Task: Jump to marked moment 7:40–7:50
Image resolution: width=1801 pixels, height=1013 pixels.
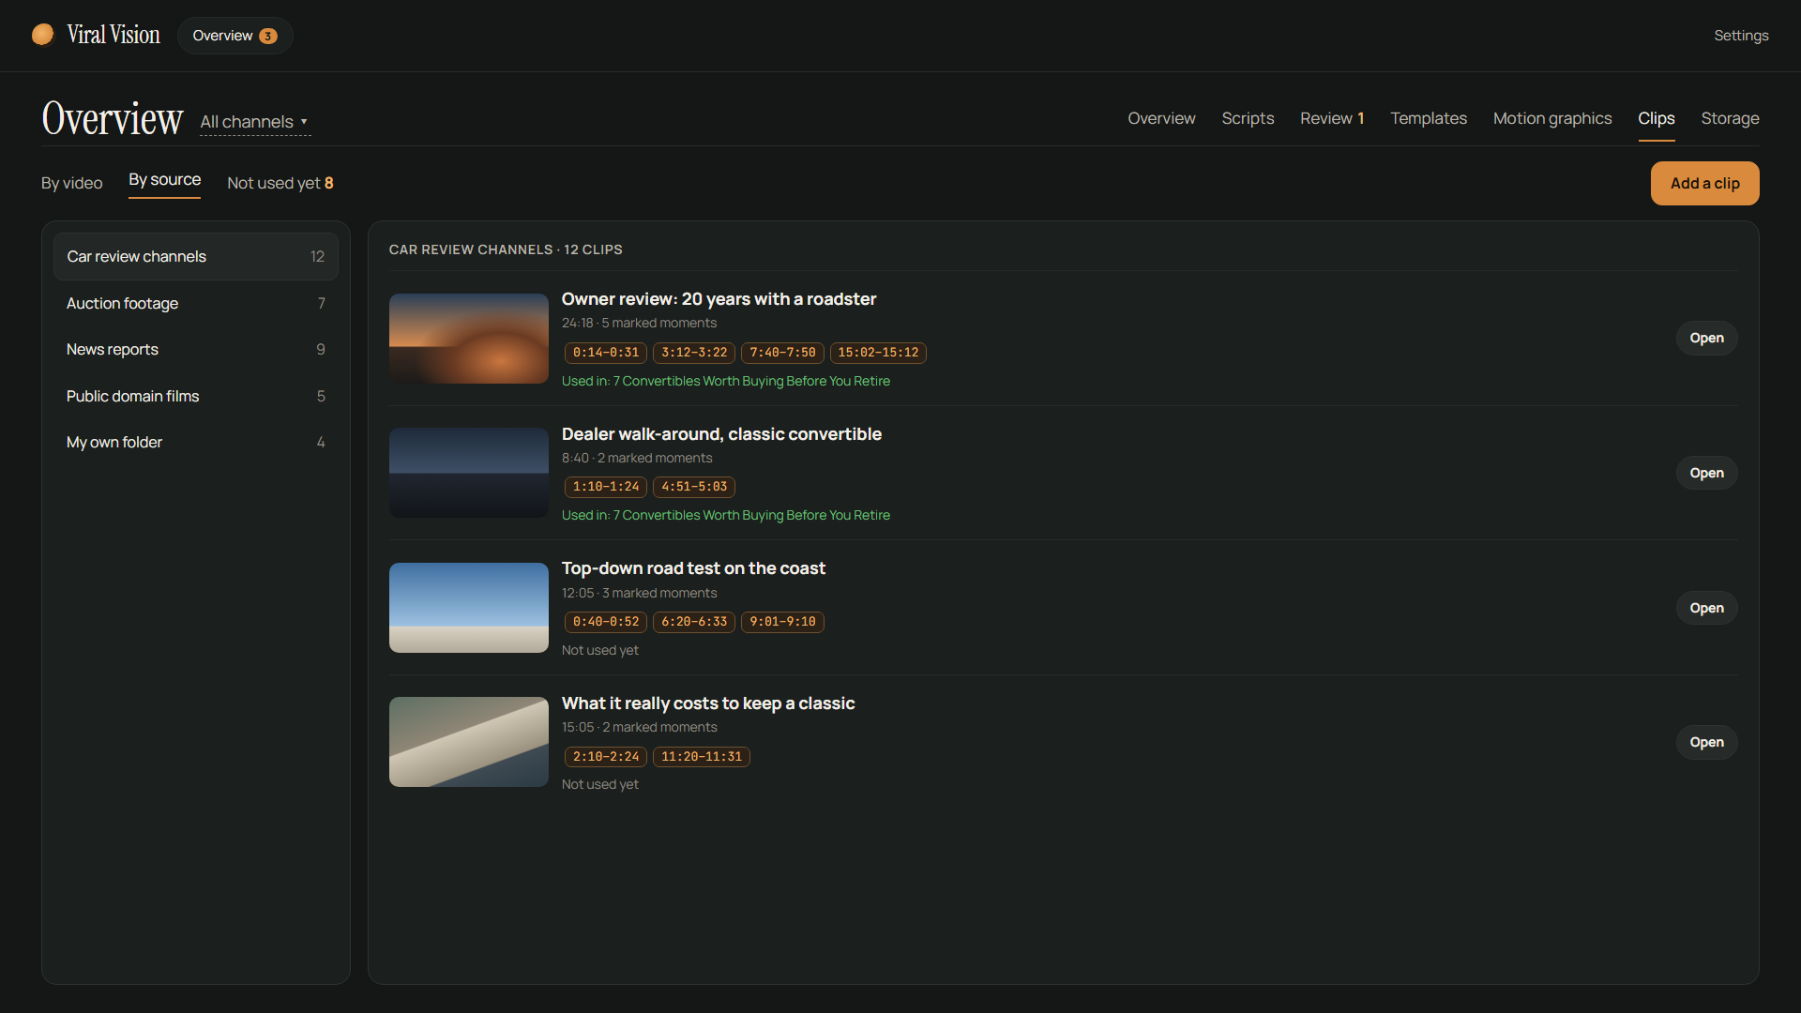Action: tap(782, 353)
